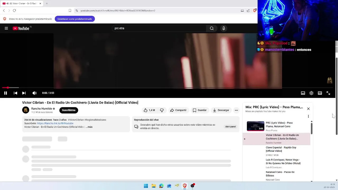Click the share page icon in address bar

coord(248,11)
